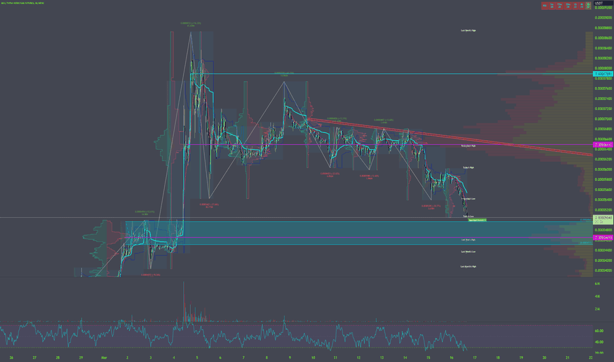Click the 40.00 RSI axis label
This screenshot has height=362, width=614.
click(599, 342)
